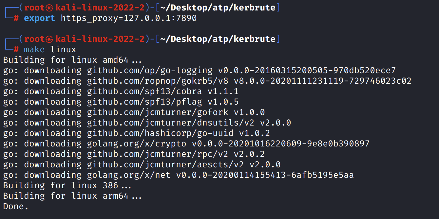
Task: Click the github.com/jcmturner/gofork module path
Action: tap(158, 112)
